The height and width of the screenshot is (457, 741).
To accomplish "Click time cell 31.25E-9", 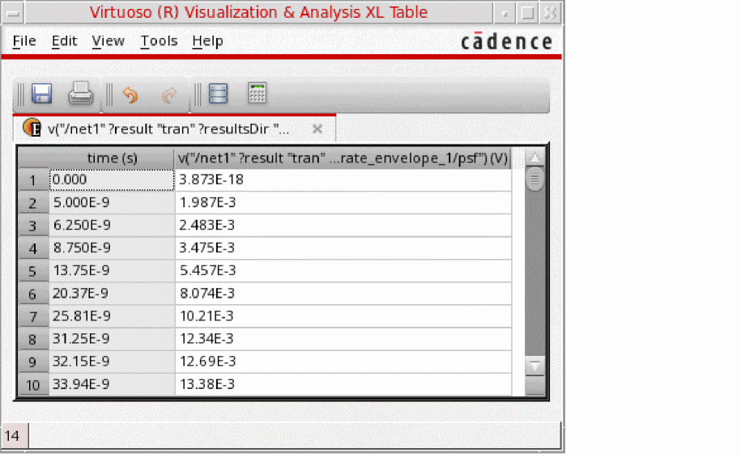I will [112, 339].
